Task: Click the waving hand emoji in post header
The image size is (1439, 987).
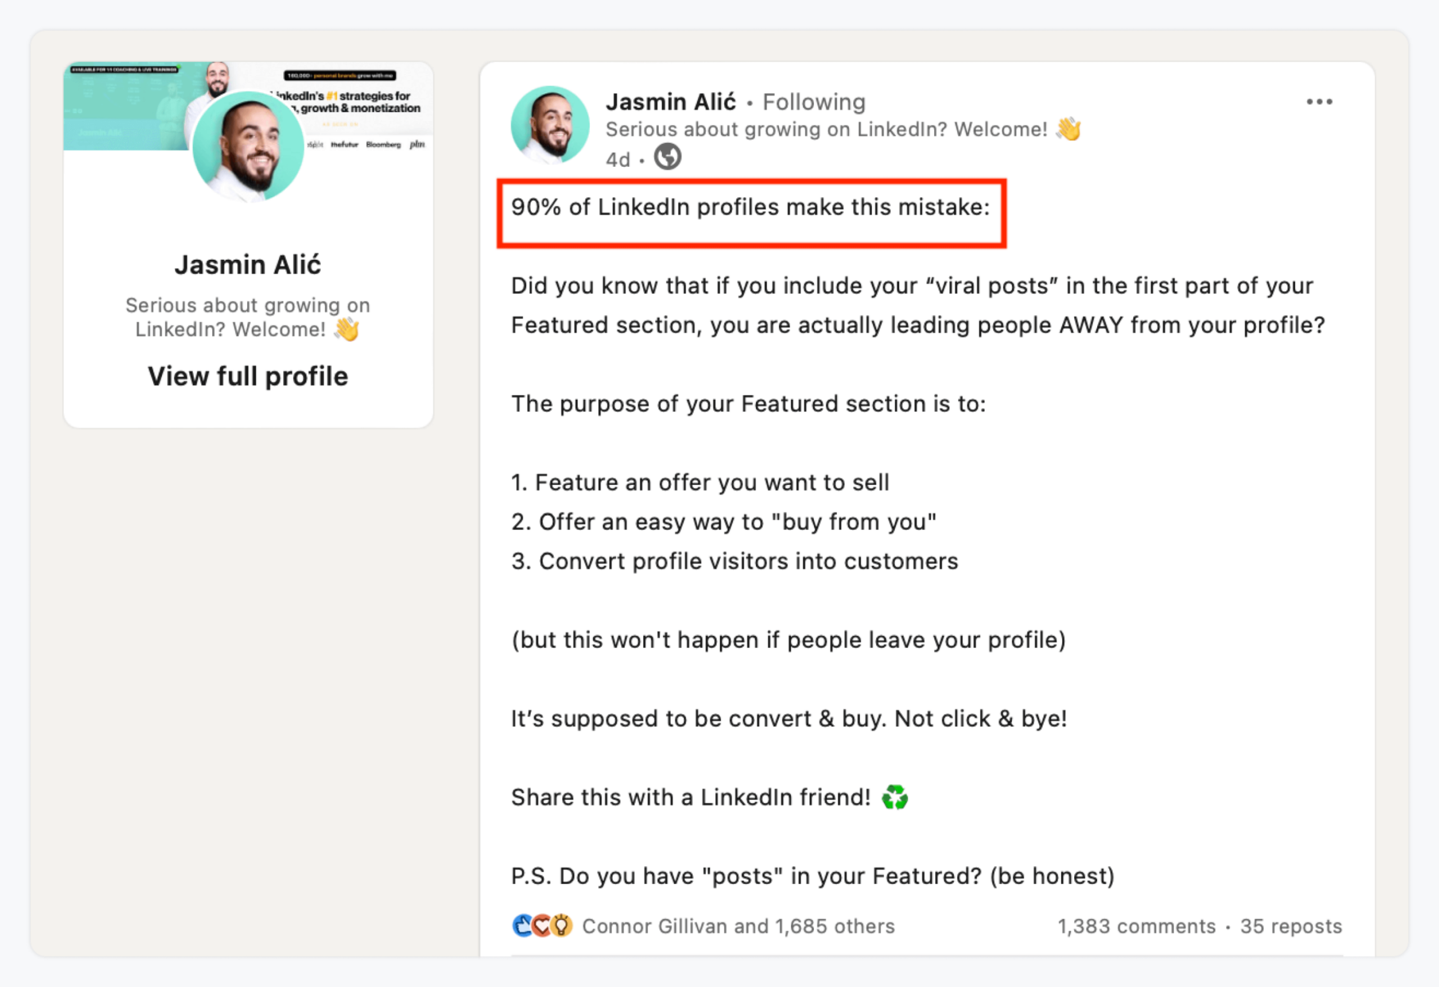Action: pyautogui.click(x=1068, y=129)
